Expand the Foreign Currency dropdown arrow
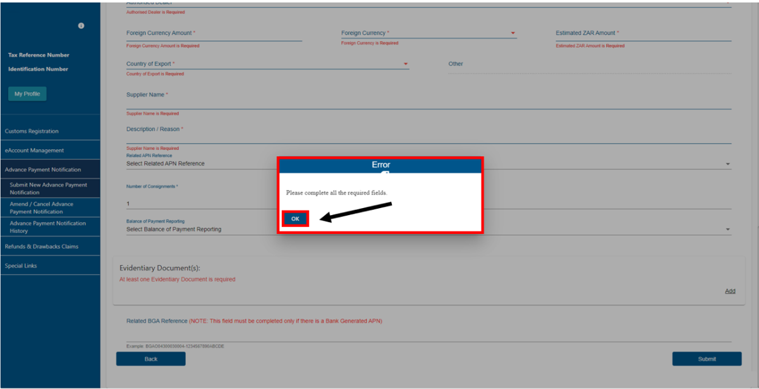The height and width of the screenshot is (389, 759). (513, 33)
